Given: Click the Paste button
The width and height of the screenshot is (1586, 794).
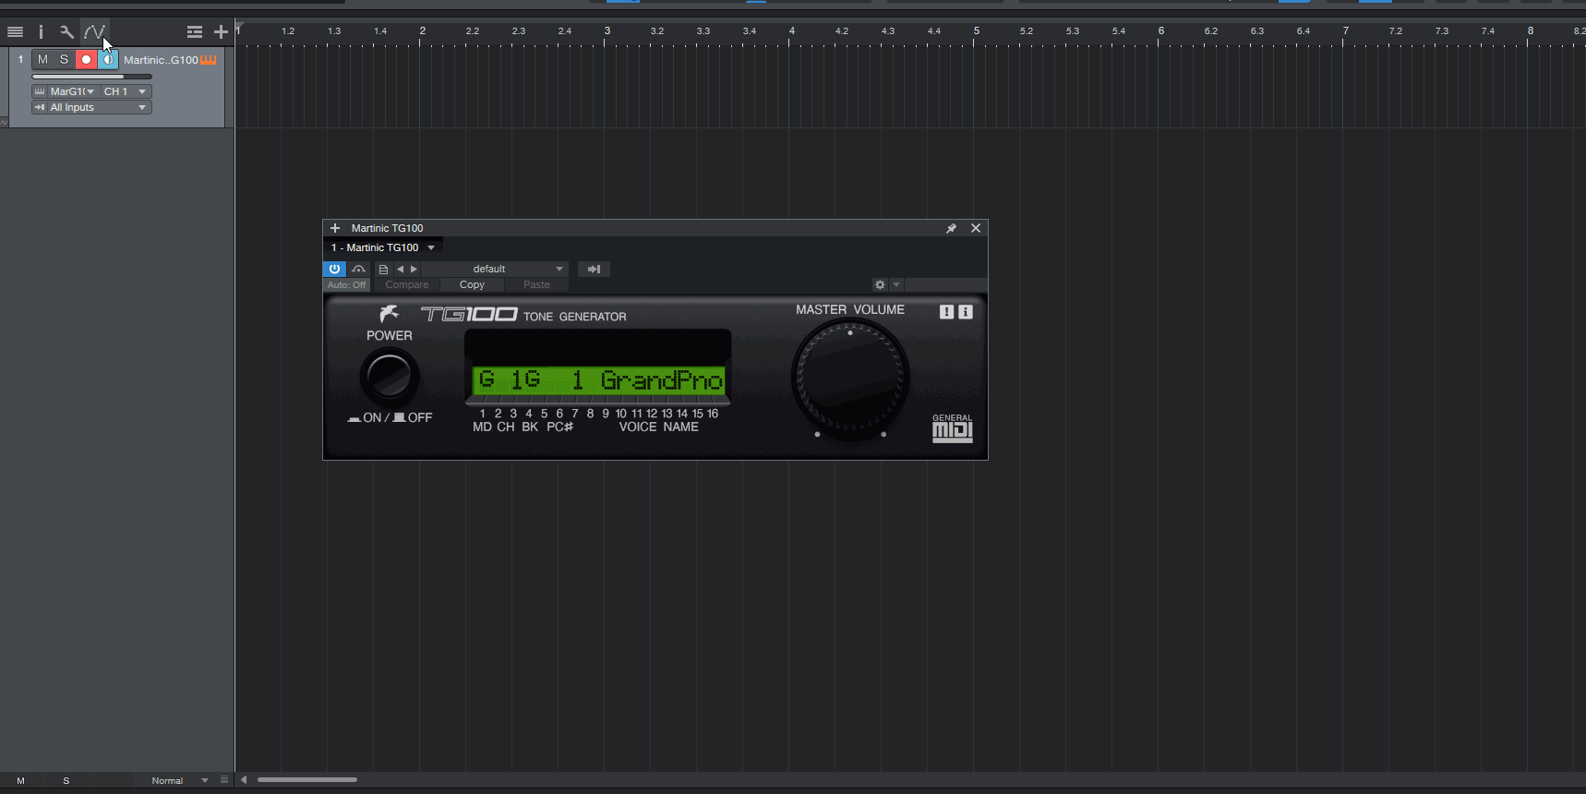Looking at the screenshot, I should (536, 285).
